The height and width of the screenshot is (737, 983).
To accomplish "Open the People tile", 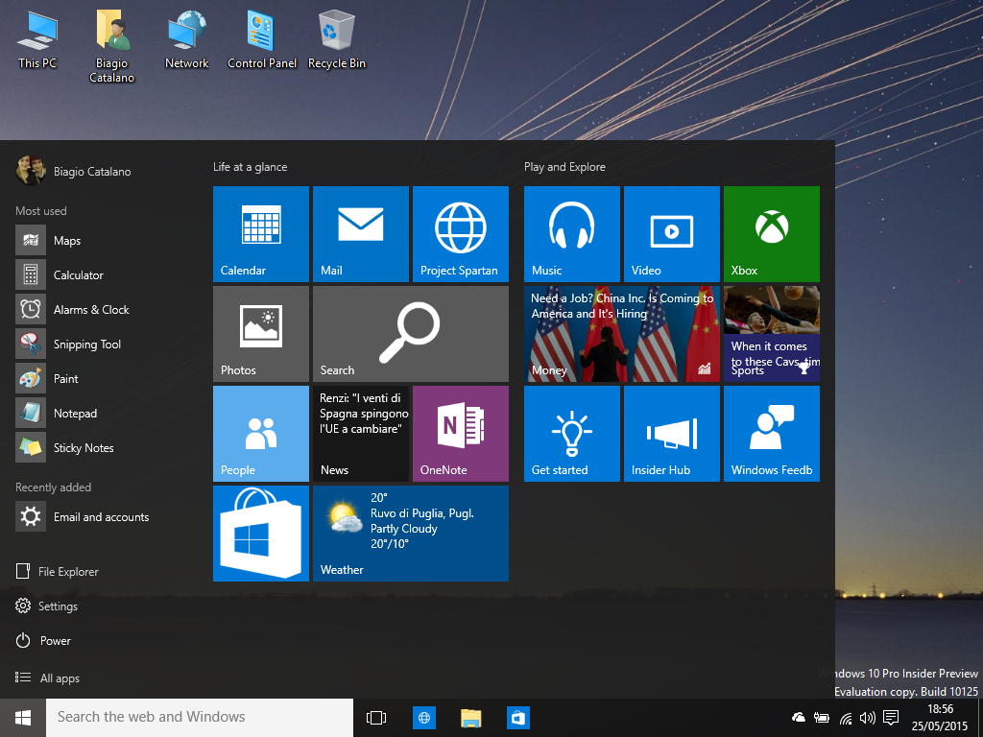I will [x=261, y=433].
